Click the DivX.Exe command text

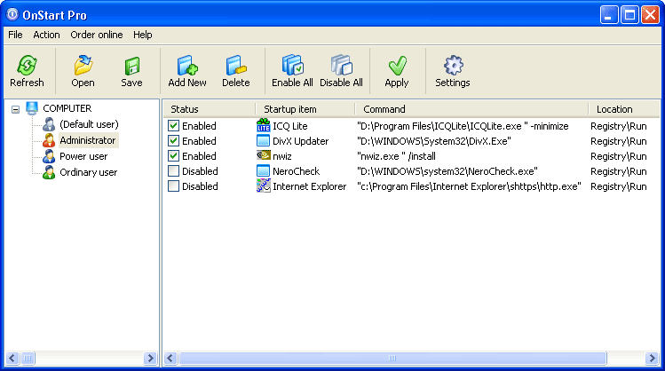434,141
